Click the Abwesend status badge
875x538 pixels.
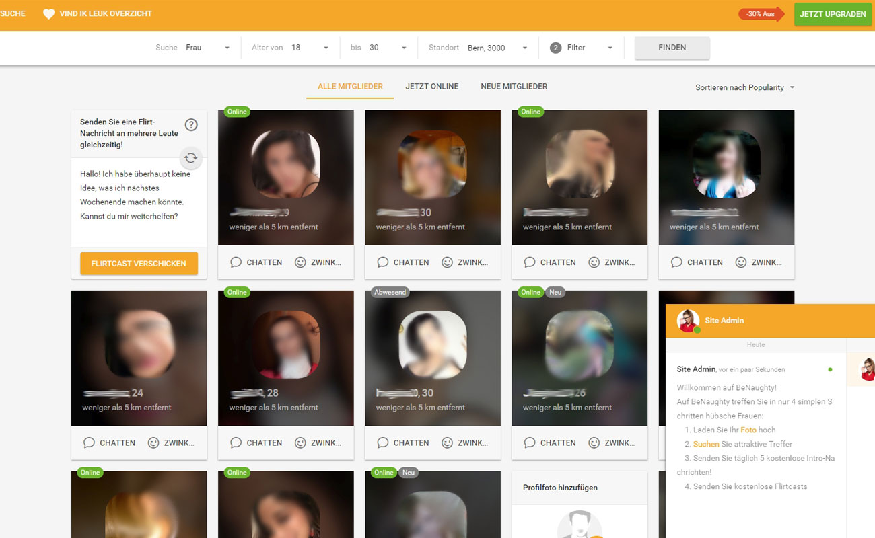click(390, 293)
